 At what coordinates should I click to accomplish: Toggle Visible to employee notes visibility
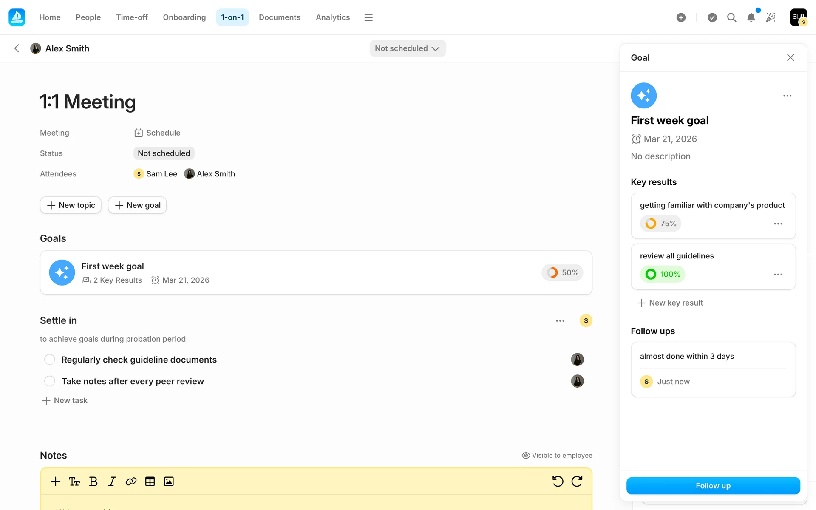[557, 455]
